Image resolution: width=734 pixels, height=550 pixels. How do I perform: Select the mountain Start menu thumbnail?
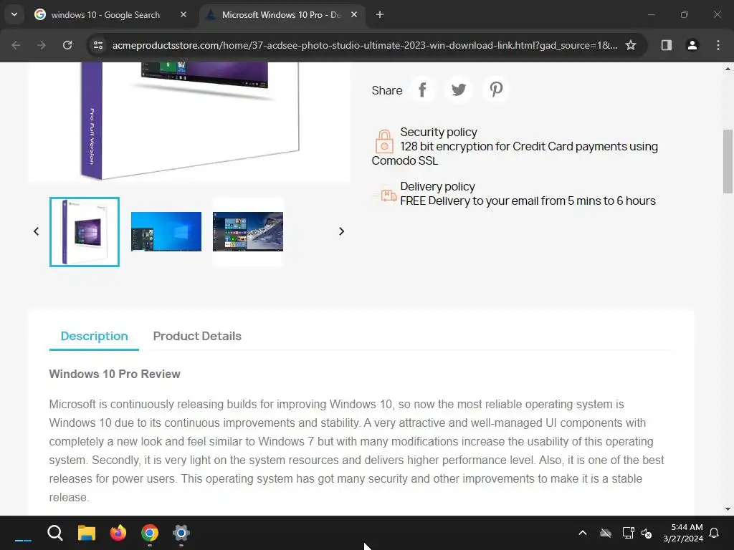pyautogui.click(x=248, y=231)
